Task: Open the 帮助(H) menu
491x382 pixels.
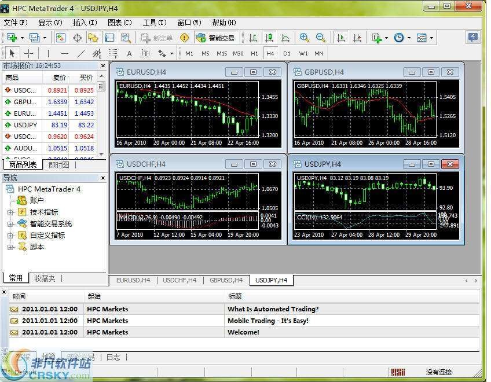Action: (224, 23)
